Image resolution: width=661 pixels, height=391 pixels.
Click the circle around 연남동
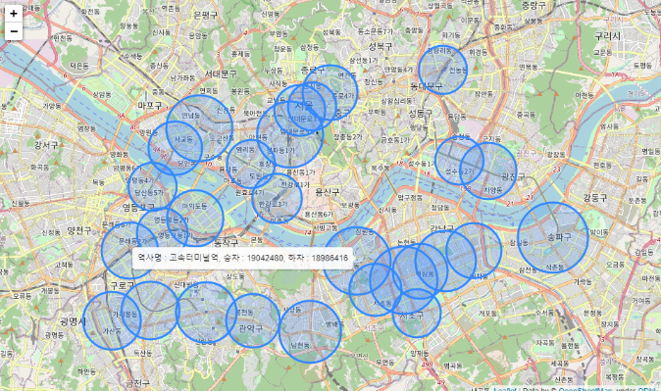199,128
